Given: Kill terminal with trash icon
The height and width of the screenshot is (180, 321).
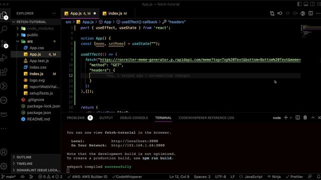Looking at the screenshot, I should pos(305,117).
